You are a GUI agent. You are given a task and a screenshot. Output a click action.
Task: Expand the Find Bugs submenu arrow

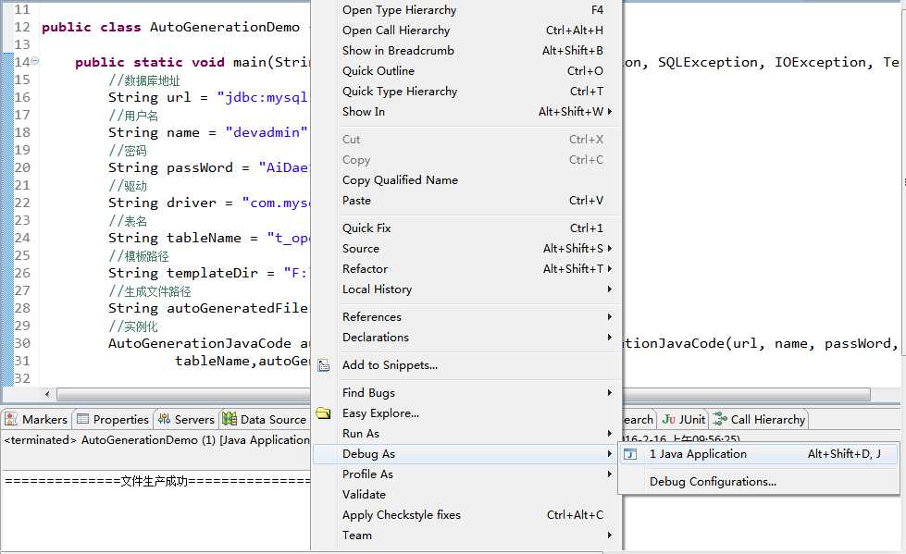609,393
